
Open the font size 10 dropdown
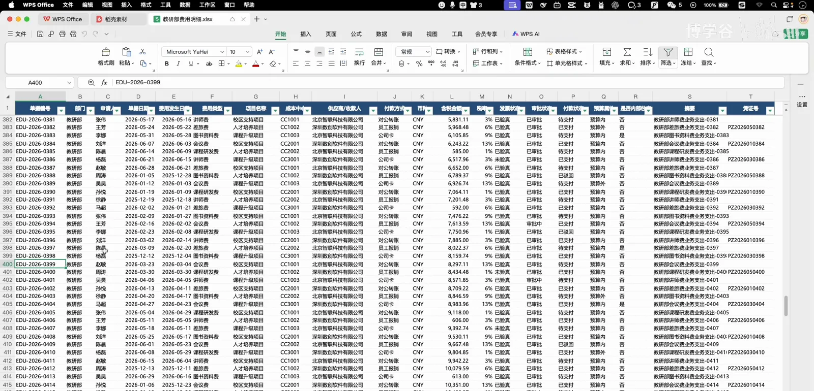click(x=248, y=52)
